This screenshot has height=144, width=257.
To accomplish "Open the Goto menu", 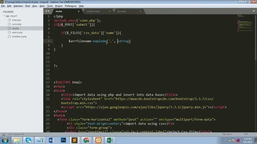I will [42, 6].
